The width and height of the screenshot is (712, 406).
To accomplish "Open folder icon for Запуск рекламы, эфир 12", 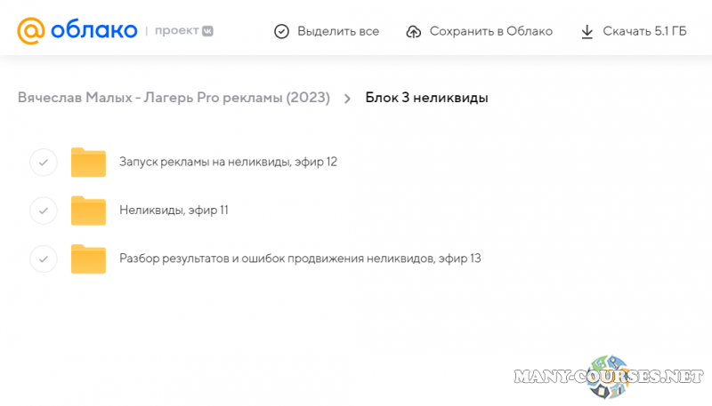I will coord(88,163).
